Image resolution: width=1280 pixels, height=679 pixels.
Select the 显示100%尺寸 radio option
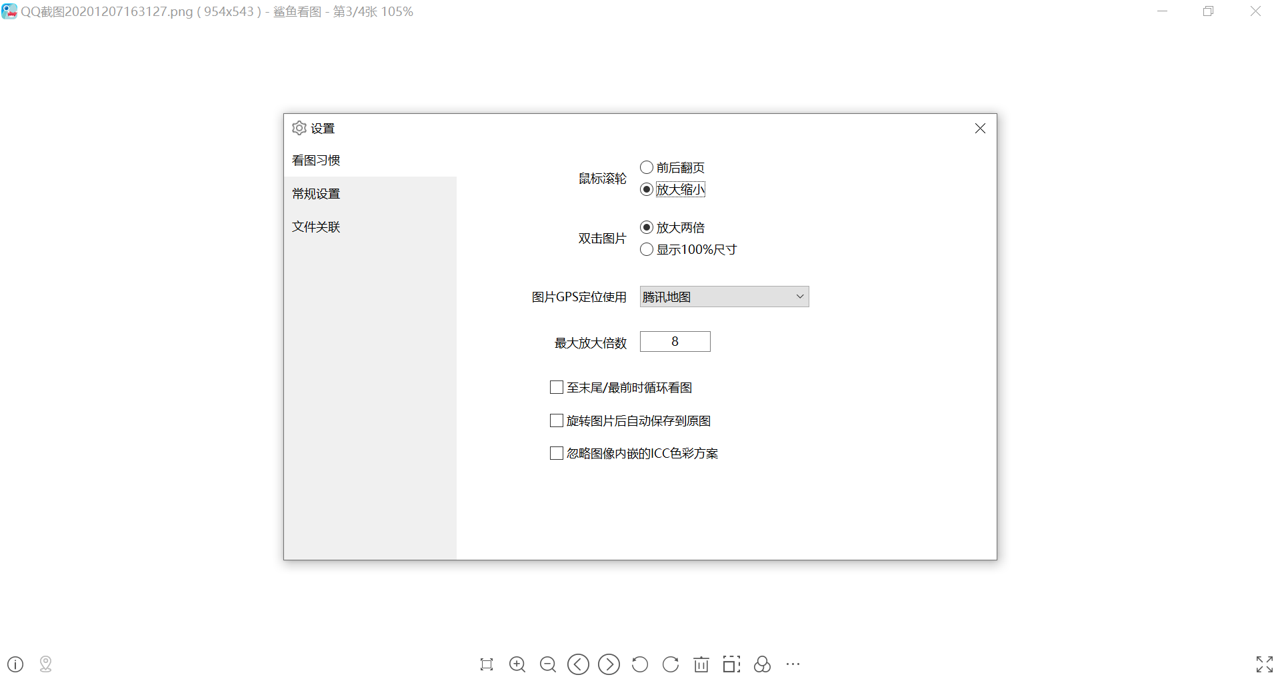[647, 250]
